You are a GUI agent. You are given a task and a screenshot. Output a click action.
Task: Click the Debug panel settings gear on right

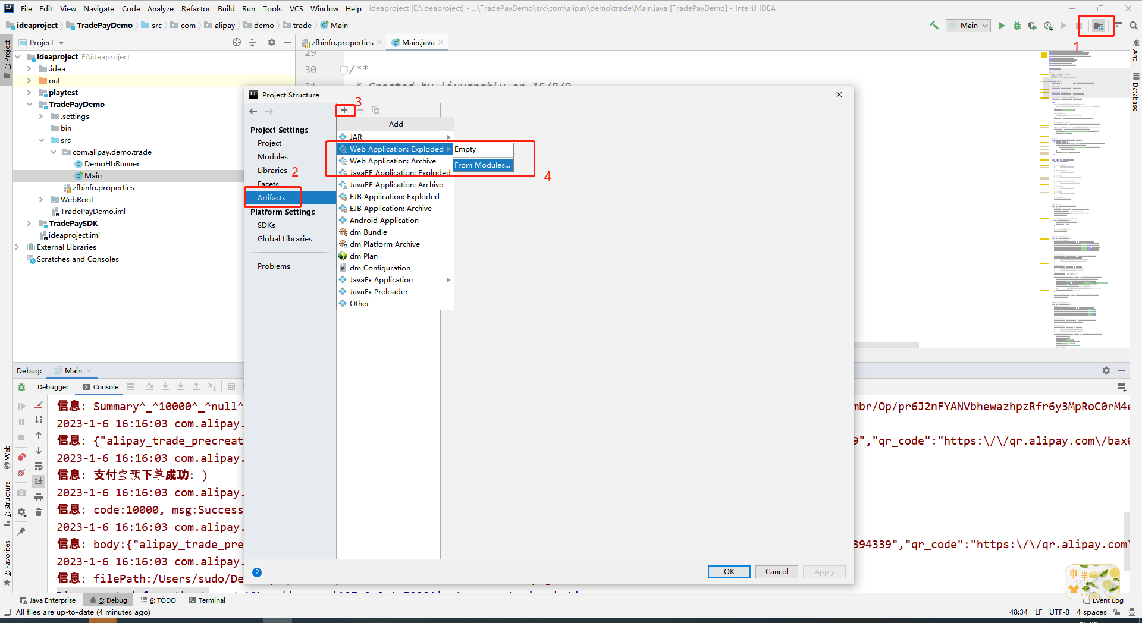point(1106,370)
